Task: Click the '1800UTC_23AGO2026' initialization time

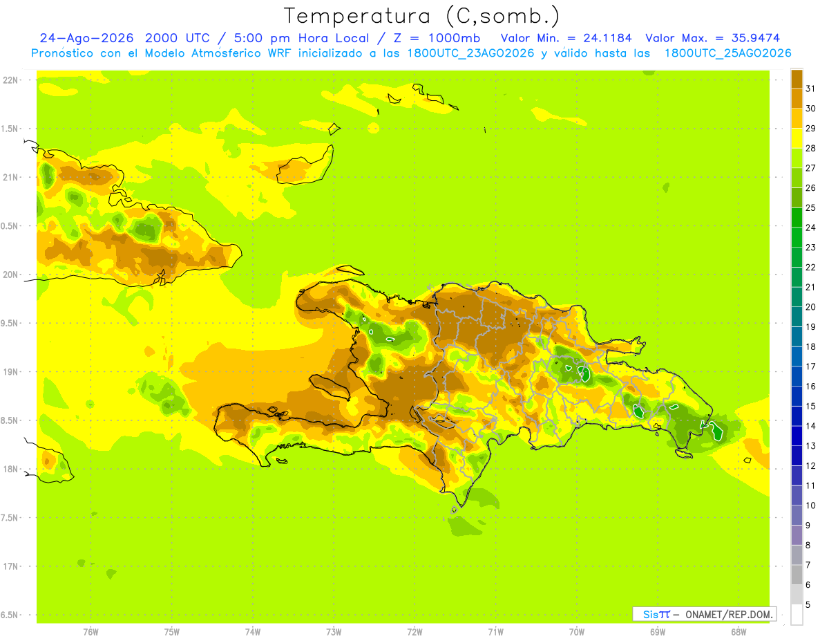Action: pyautogui.click(x=470, y=53)
